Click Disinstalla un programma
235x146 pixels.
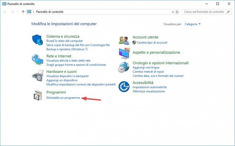(63, 98)
